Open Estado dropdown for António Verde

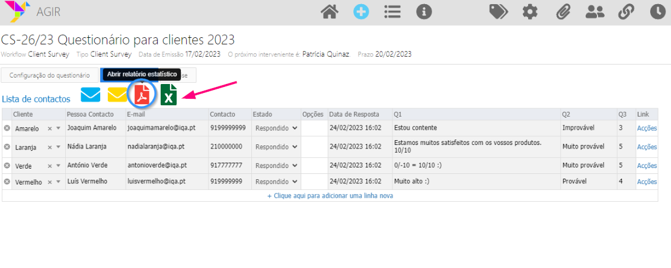[276, 166]
